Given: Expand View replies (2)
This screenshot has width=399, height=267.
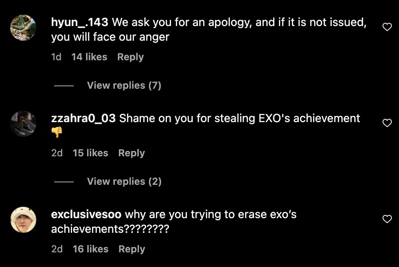Looking at the screenshot, I should coord(124,182).
